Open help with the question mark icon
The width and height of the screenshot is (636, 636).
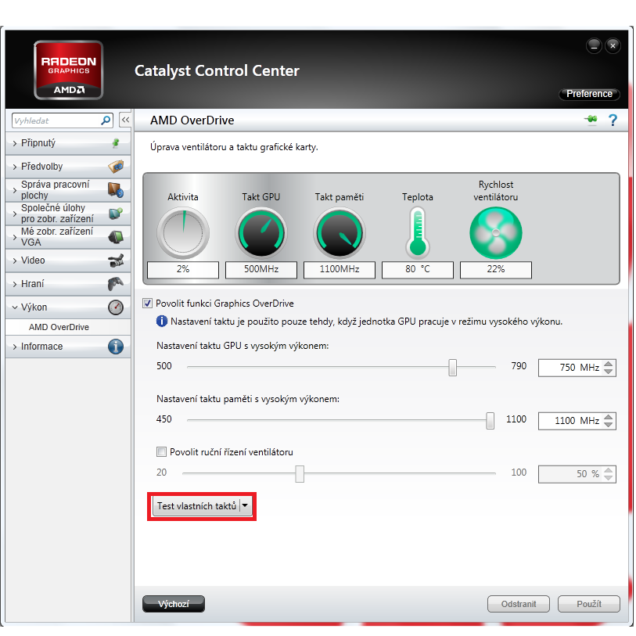click(613, 120)
